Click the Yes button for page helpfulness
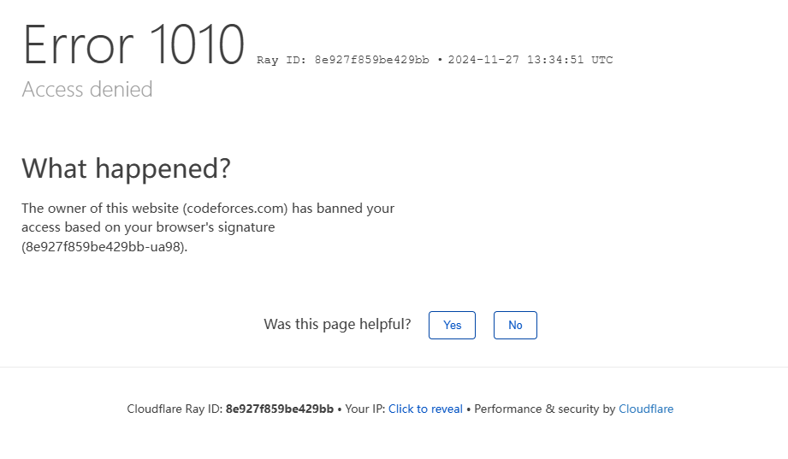The image size is (788, 459). tap(452, 325)
